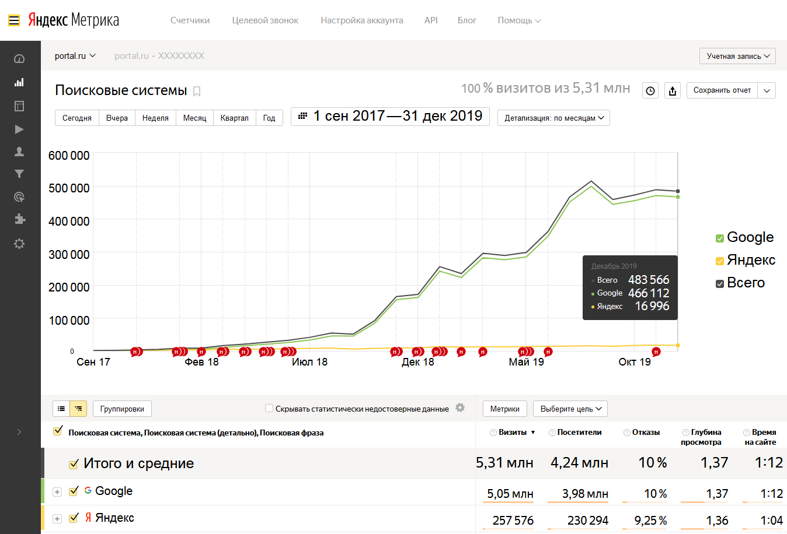
Task: Open the reports bar chart icon in the sidebar
Action: (x=19, y=82)
